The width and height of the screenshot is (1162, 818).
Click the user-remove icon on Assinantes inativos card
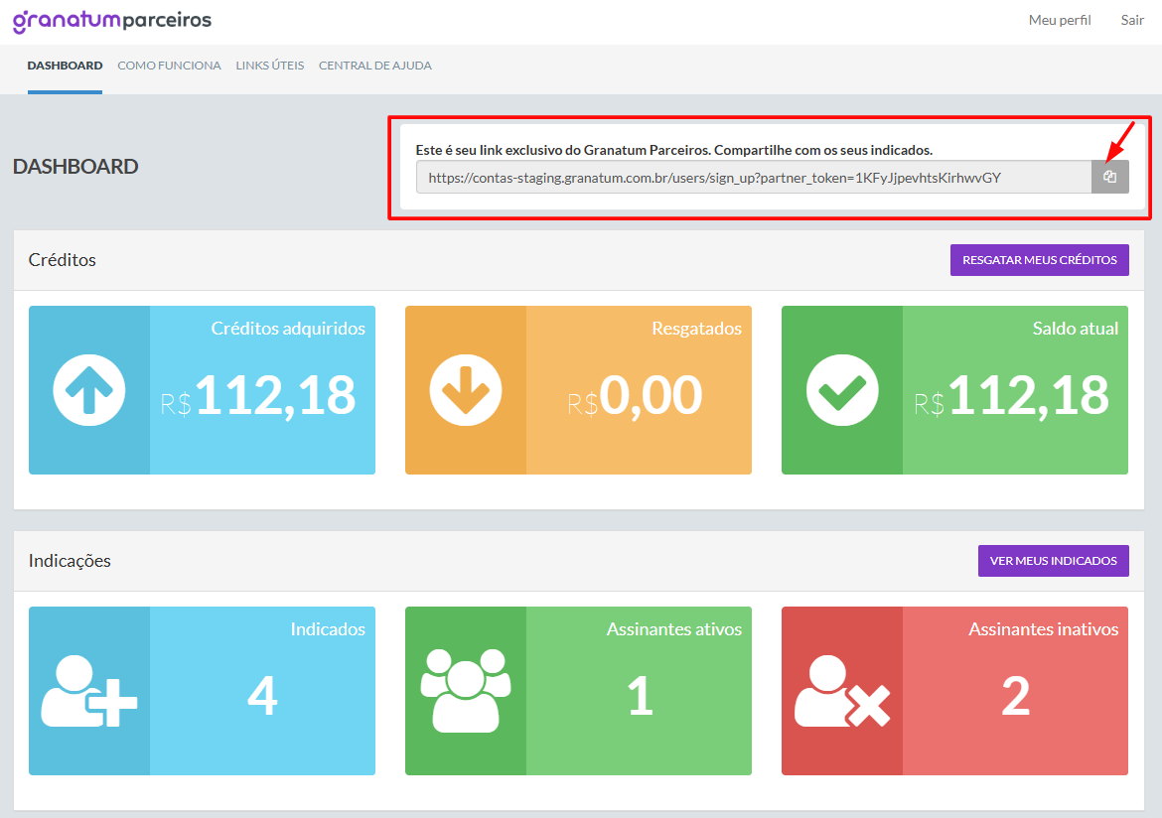842,691
